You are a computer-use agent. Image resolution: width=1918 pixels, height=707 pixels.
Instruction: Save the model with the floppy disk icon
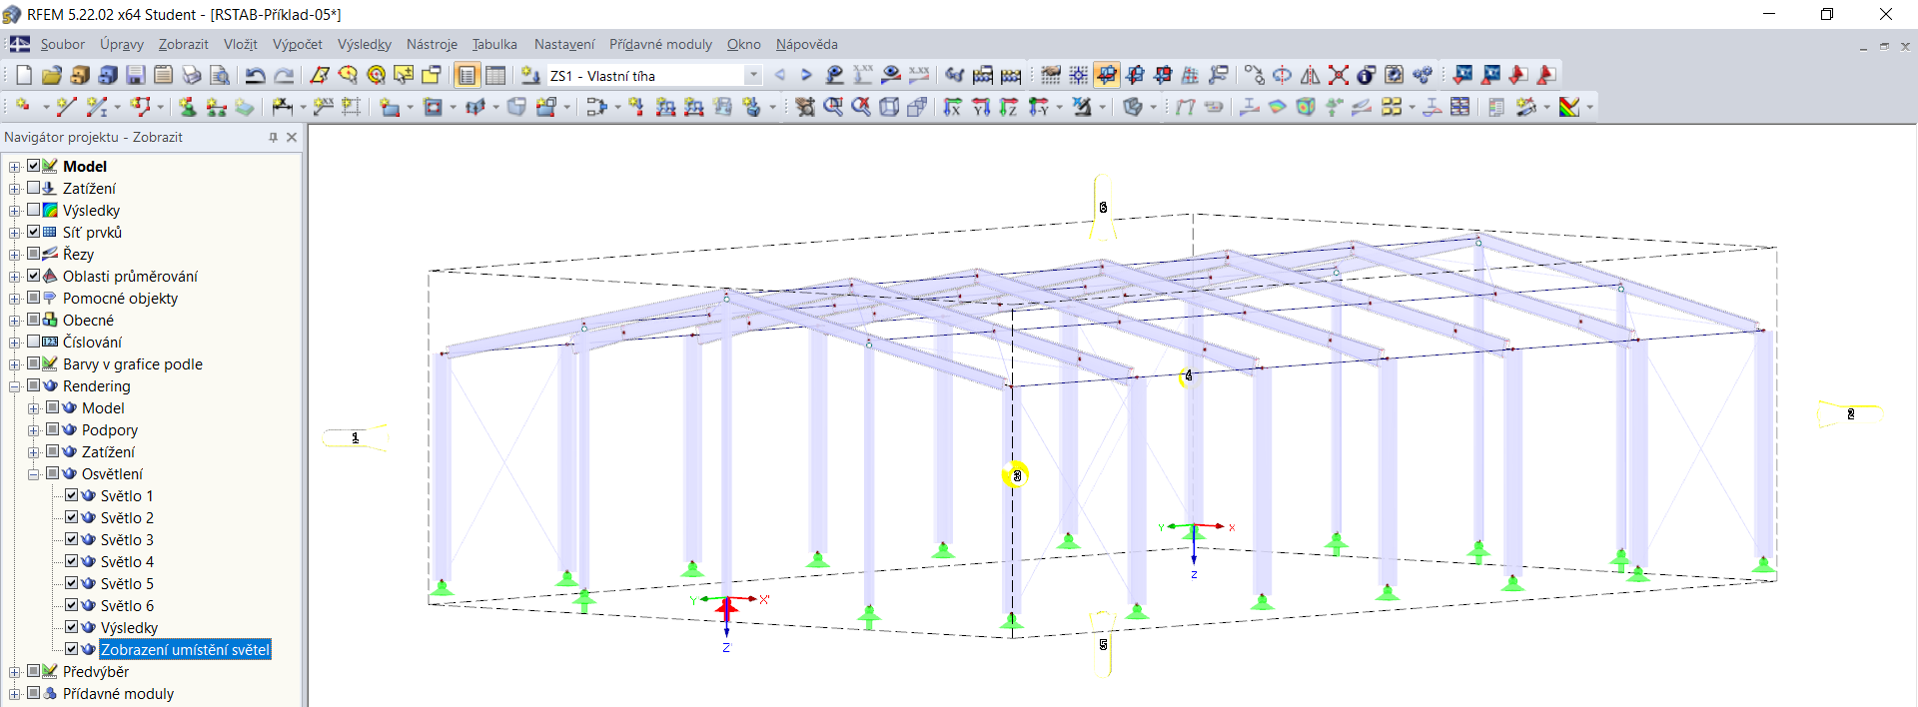(136, 75)
